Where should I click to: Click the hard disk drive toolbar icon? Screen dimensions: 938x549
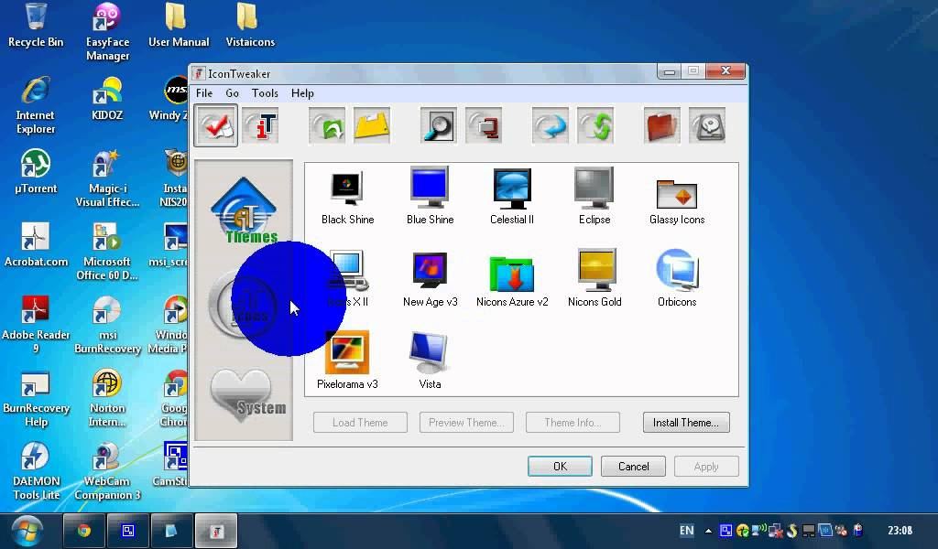(707, 125)
